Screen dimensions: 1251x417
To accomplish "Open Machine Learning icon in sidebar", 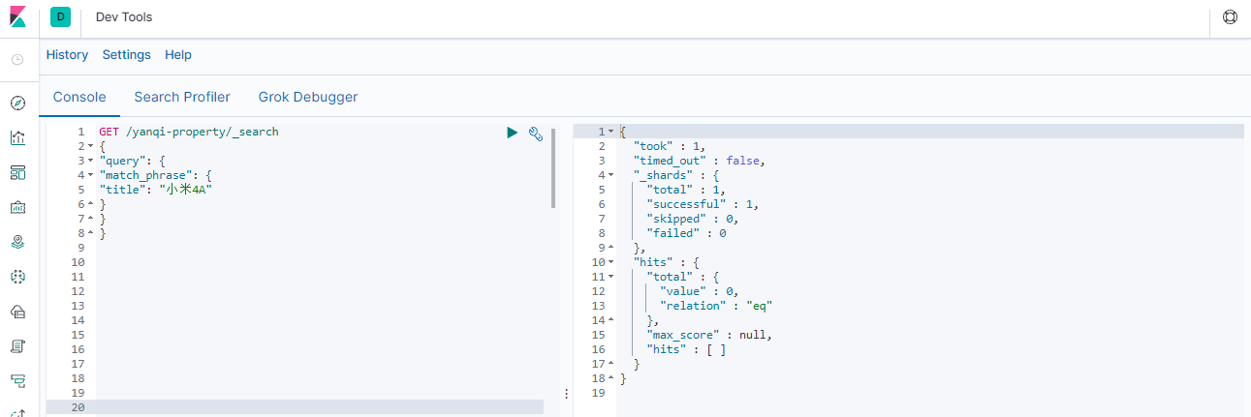I will (x=17, y=277).
